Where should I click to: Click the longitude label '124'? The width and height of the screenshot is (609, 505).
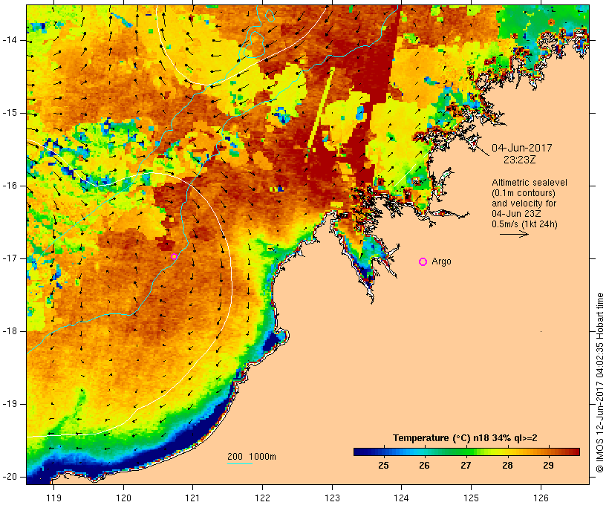(x=402, y=498)
